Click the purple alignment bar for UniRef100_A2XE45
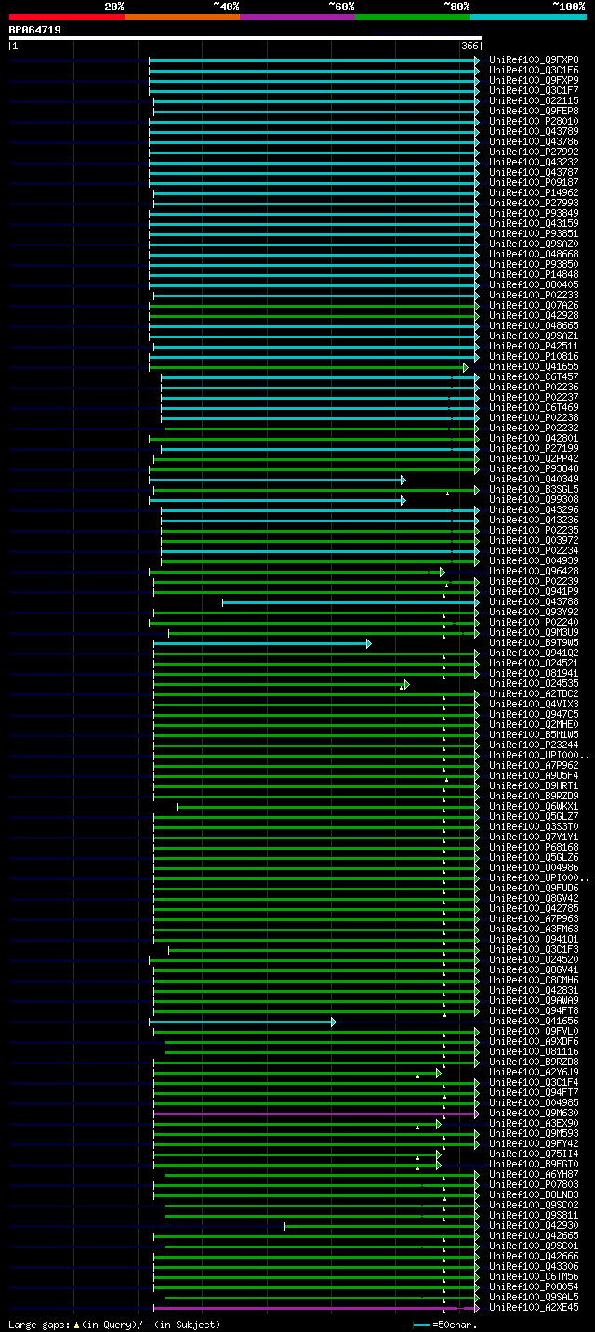 point(316,1308)
